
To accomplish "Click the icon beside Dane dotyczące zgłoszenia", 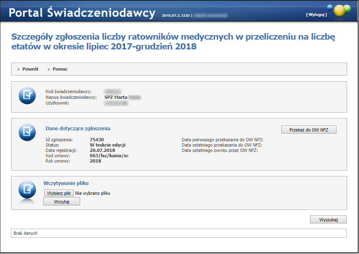I will click(x=27, y=132).
